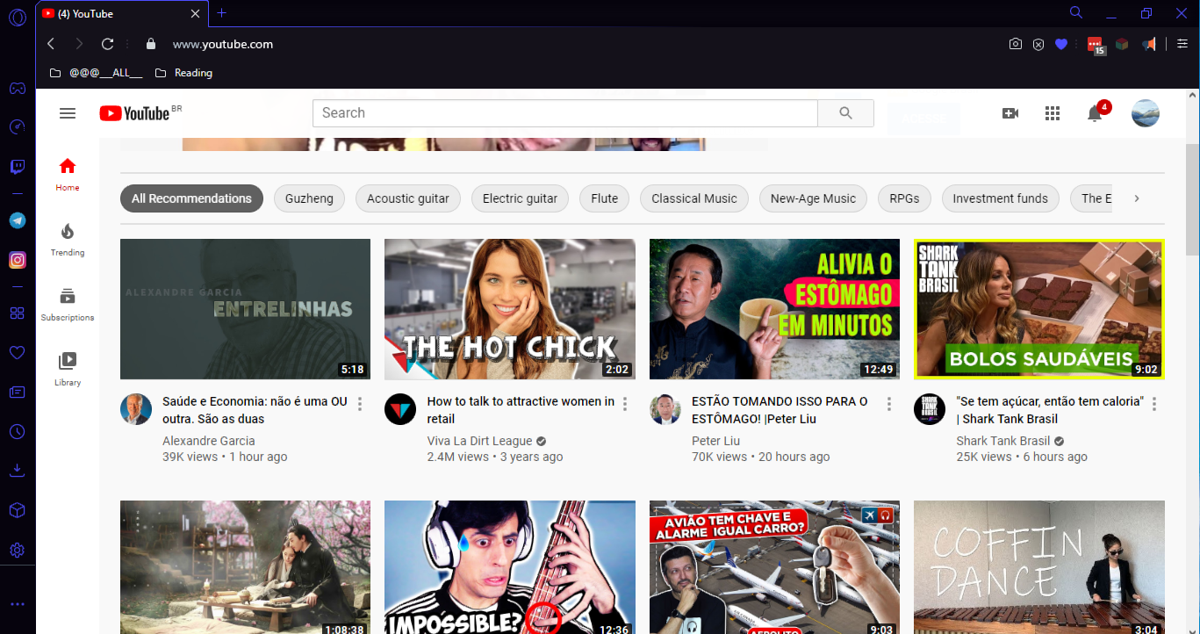
Task: Go back to the previous page
Action: click(x=51, y=44)
